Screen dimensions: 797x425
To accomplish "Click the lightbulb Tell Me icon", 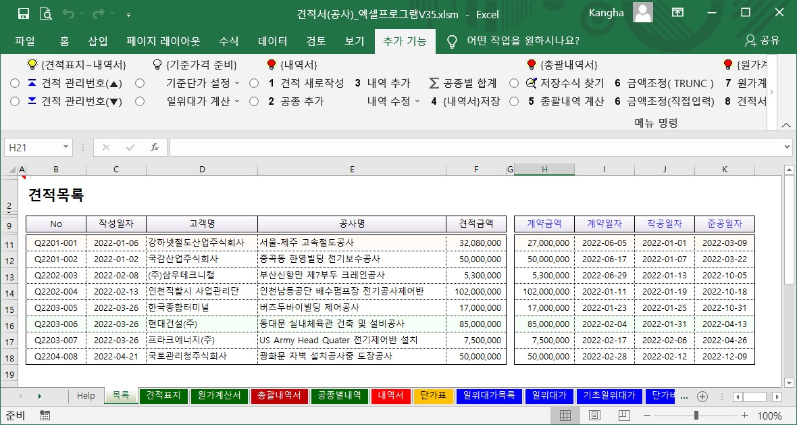I will click(452, 42).
